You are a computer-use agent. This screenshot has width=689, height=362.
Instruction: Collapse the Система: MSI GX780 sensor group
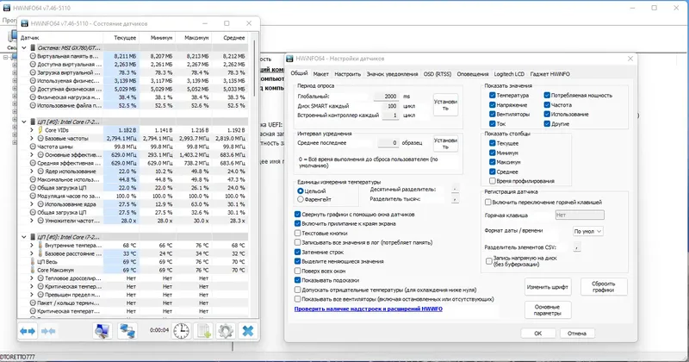pyautogui.click(x=24, y=47)
